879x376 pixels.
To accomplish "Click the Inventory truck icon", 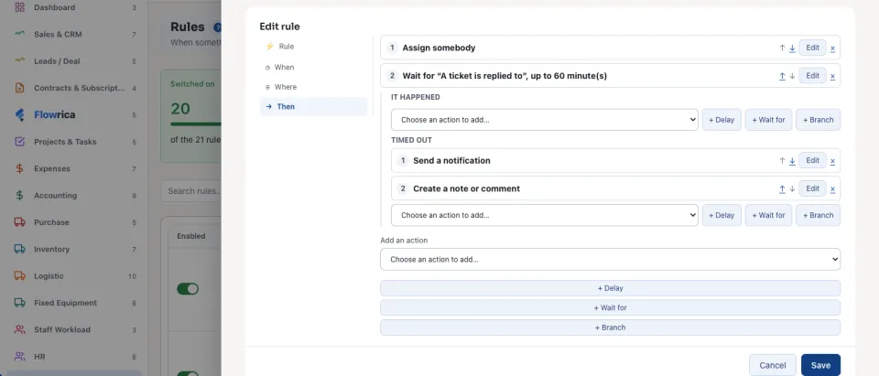I will tap(19, 249).
